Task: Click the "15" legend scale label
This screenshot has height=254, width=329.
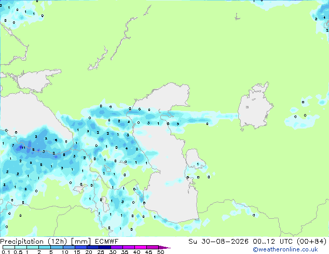Action: tap(77, 252)
